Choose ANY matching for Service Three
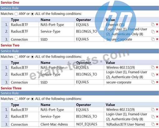The height and width of the screenshot is (128, 159). [16, 99]
